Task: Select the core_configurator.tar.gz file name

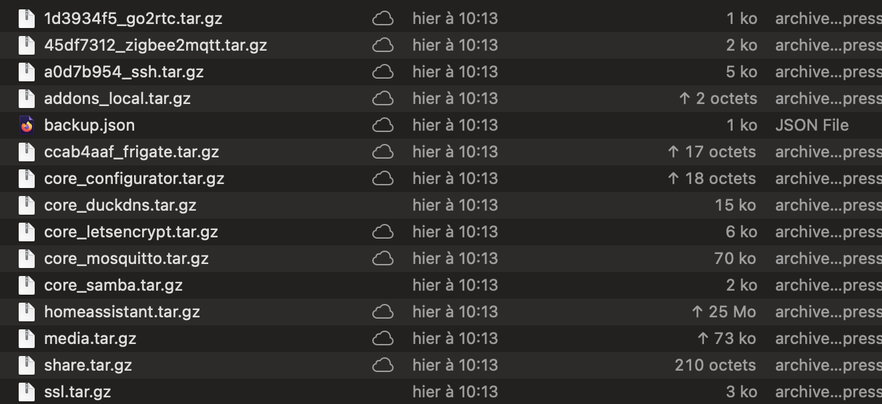Action: click(x=134, y=179)
